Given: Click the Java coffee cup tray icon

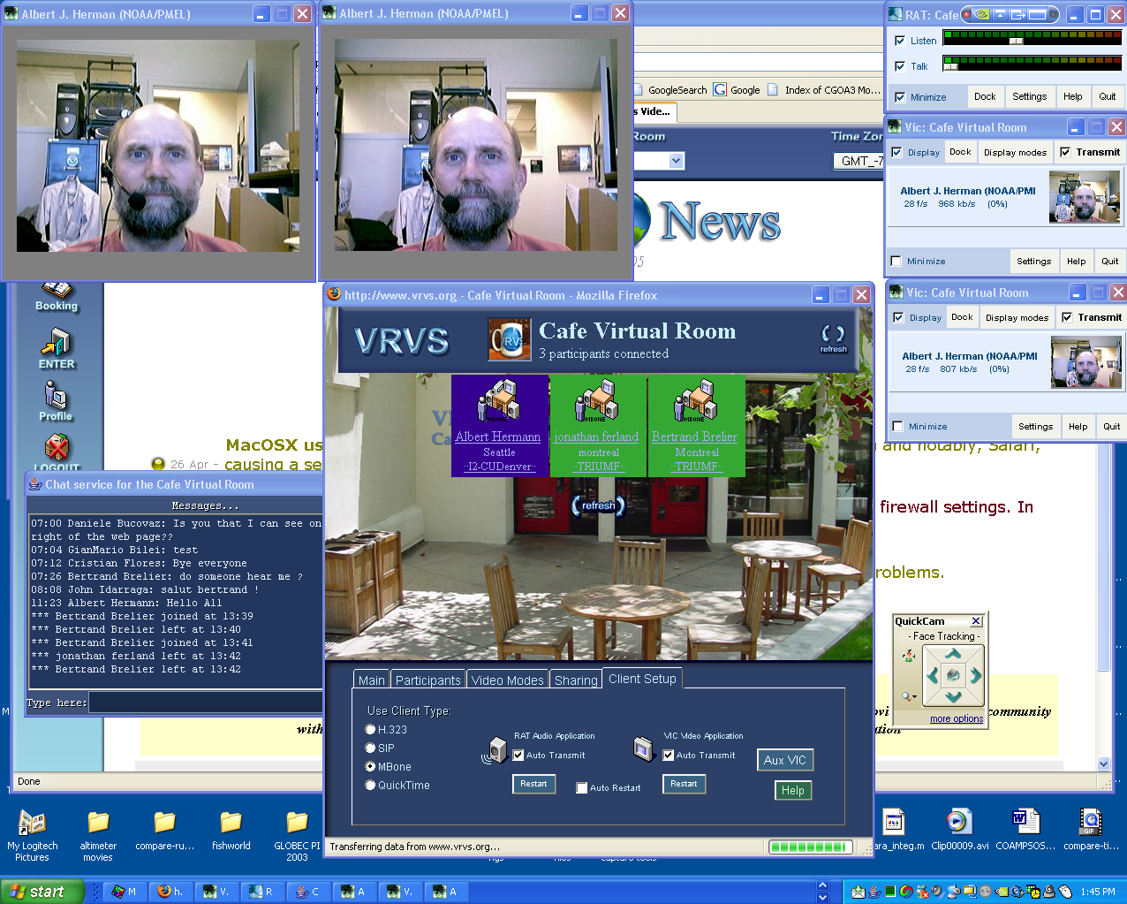Looking at the screenshot, I should click(x=874, y=892).
